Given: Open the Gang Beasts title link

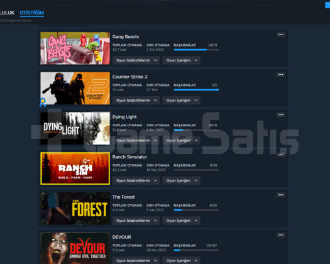Looking at the screenshot, I should point(126,36).
